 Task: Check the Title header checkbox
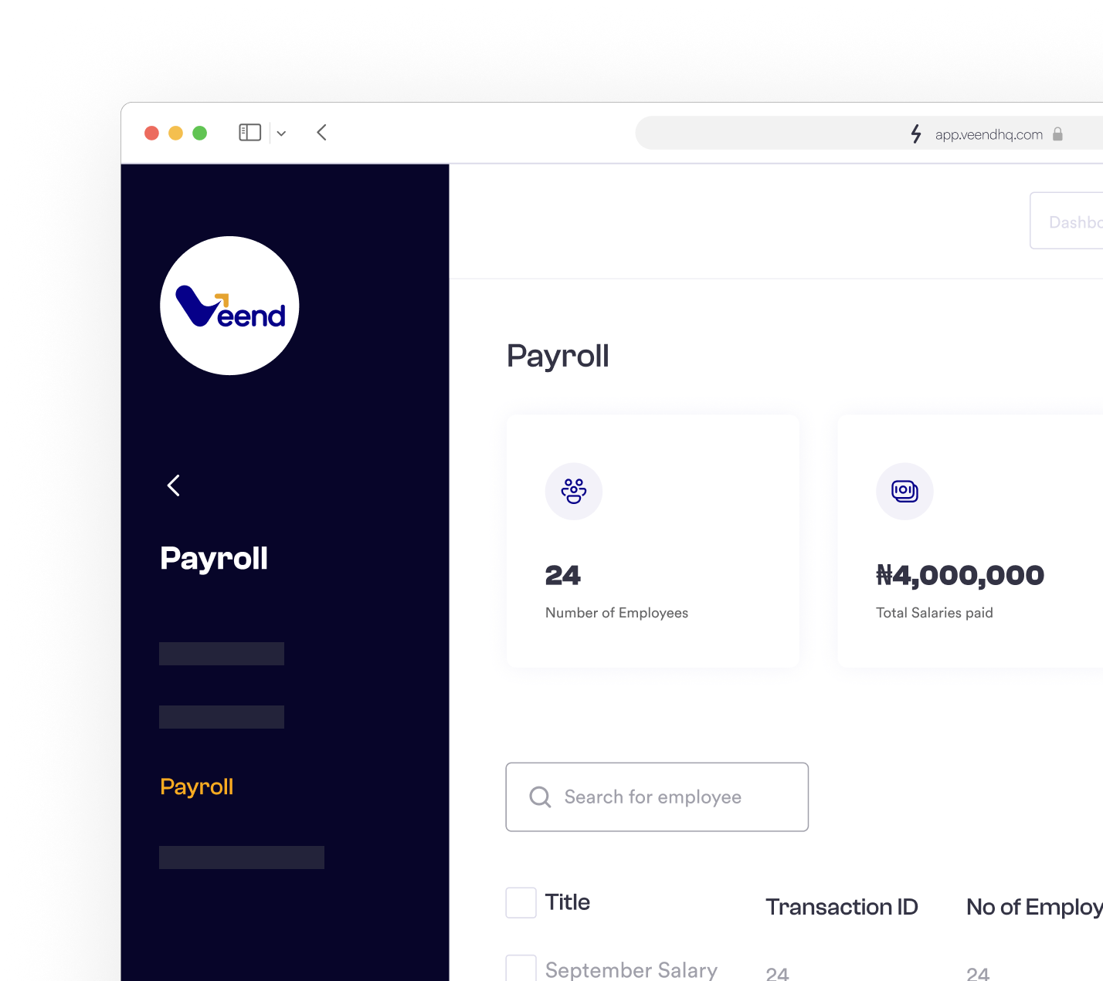521,903
